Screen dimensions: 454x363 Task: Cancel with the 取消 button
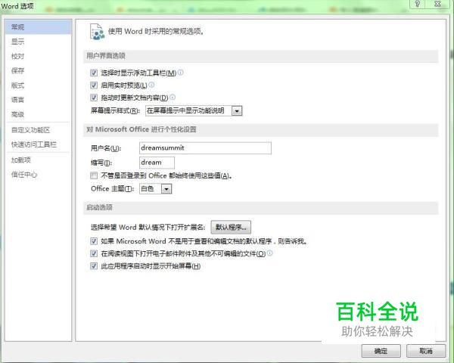(x=426, y=351)
